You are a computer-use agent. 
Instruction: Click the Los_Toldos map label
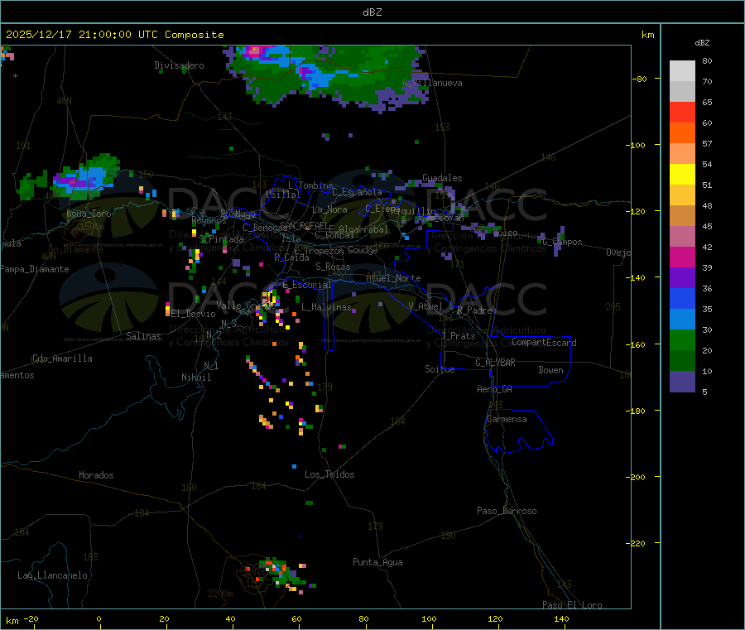[329, 474]
